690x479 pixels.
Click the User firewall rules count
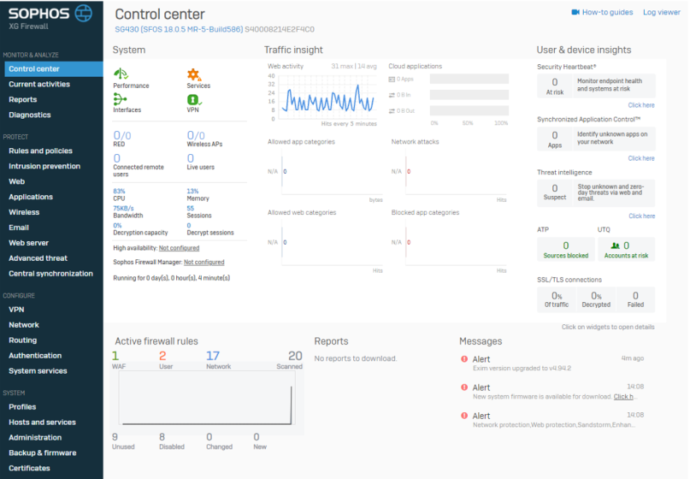click(x=162, y=356)
